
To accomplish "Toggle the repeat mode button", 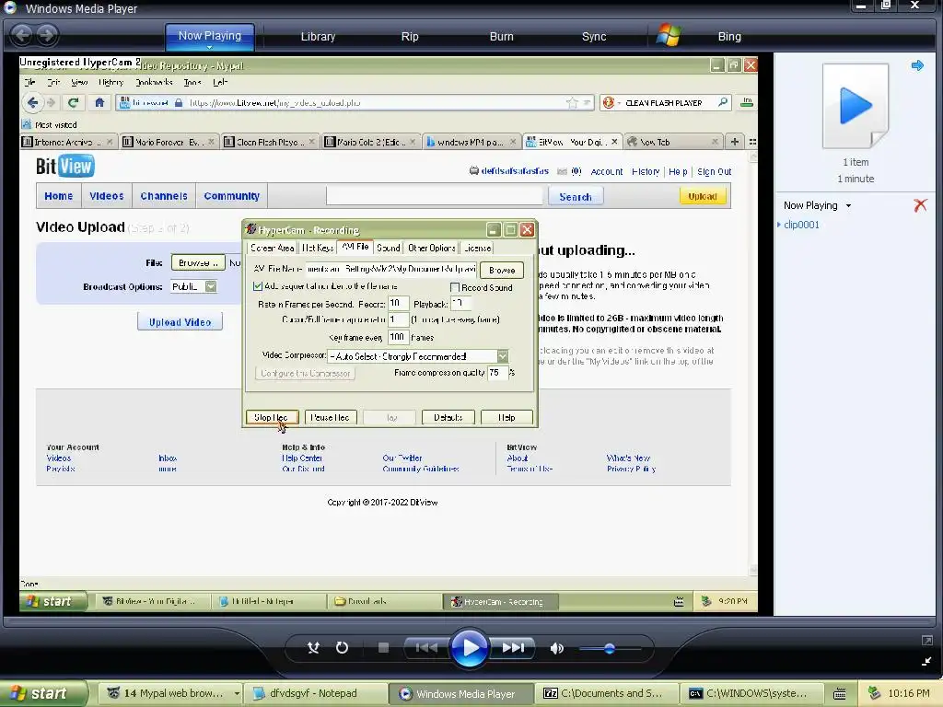I will point(343,647).
